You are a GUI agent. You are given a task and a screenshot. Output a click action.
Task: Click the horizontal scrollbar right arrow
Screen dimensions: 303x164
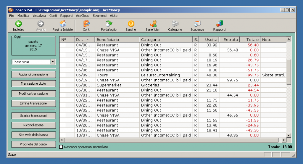284,140
